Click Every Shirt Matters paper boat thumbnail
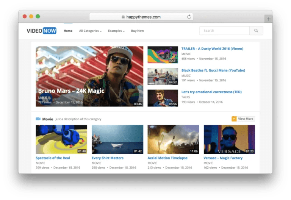Screen dimensions: 291x200 tap(117, 139)
